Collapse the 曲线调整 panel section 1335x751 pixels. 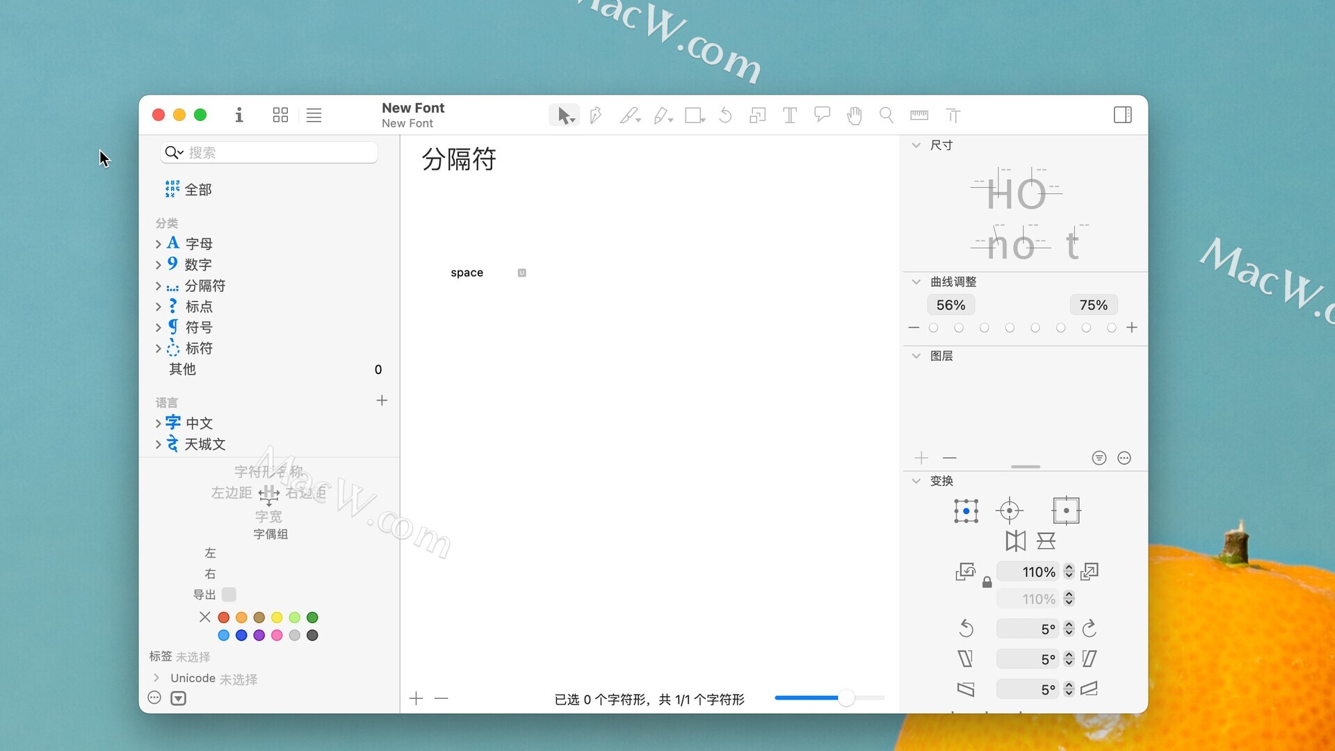[916, 282]
